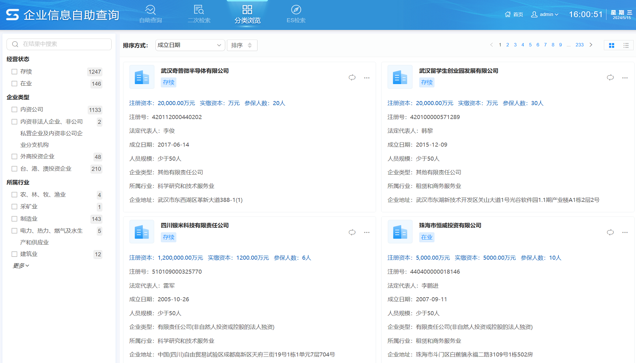Click the refresh icon on 武汉奇普微半导体 card
The height and width of the screenshot is (363, 636).
coord(352,78)
